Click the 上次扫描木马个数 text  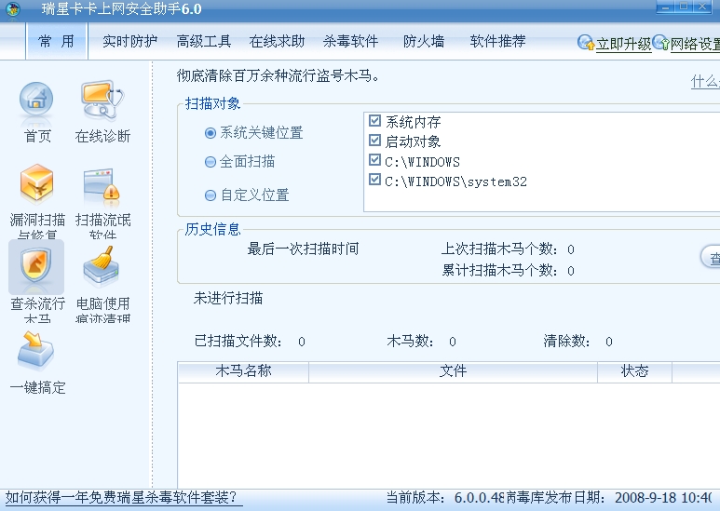tap(508, 249)
